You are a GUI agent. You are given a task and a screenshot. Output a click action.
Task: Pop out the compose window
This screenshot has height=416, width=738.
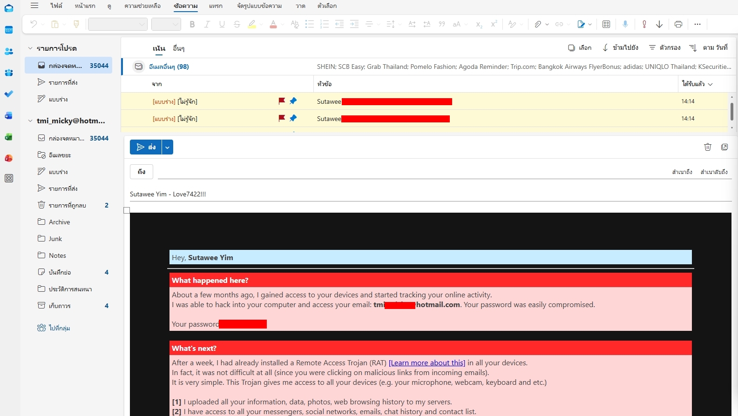pos(724,147)
